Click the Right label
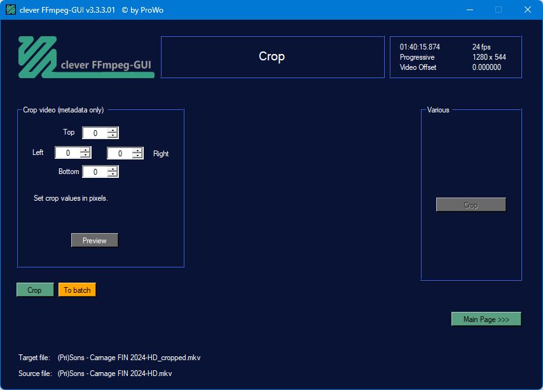The image size is (543, 390). point(161,154)
